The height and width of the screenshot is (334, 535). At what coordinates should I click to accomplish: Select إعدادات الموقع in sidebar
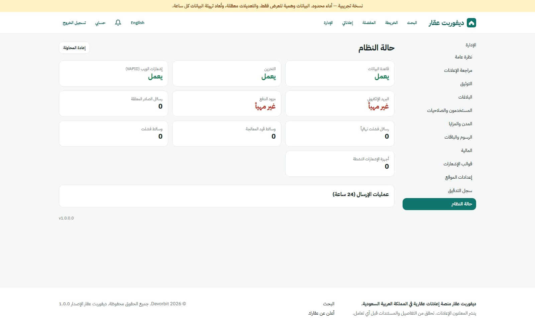(x=439, y=177)
